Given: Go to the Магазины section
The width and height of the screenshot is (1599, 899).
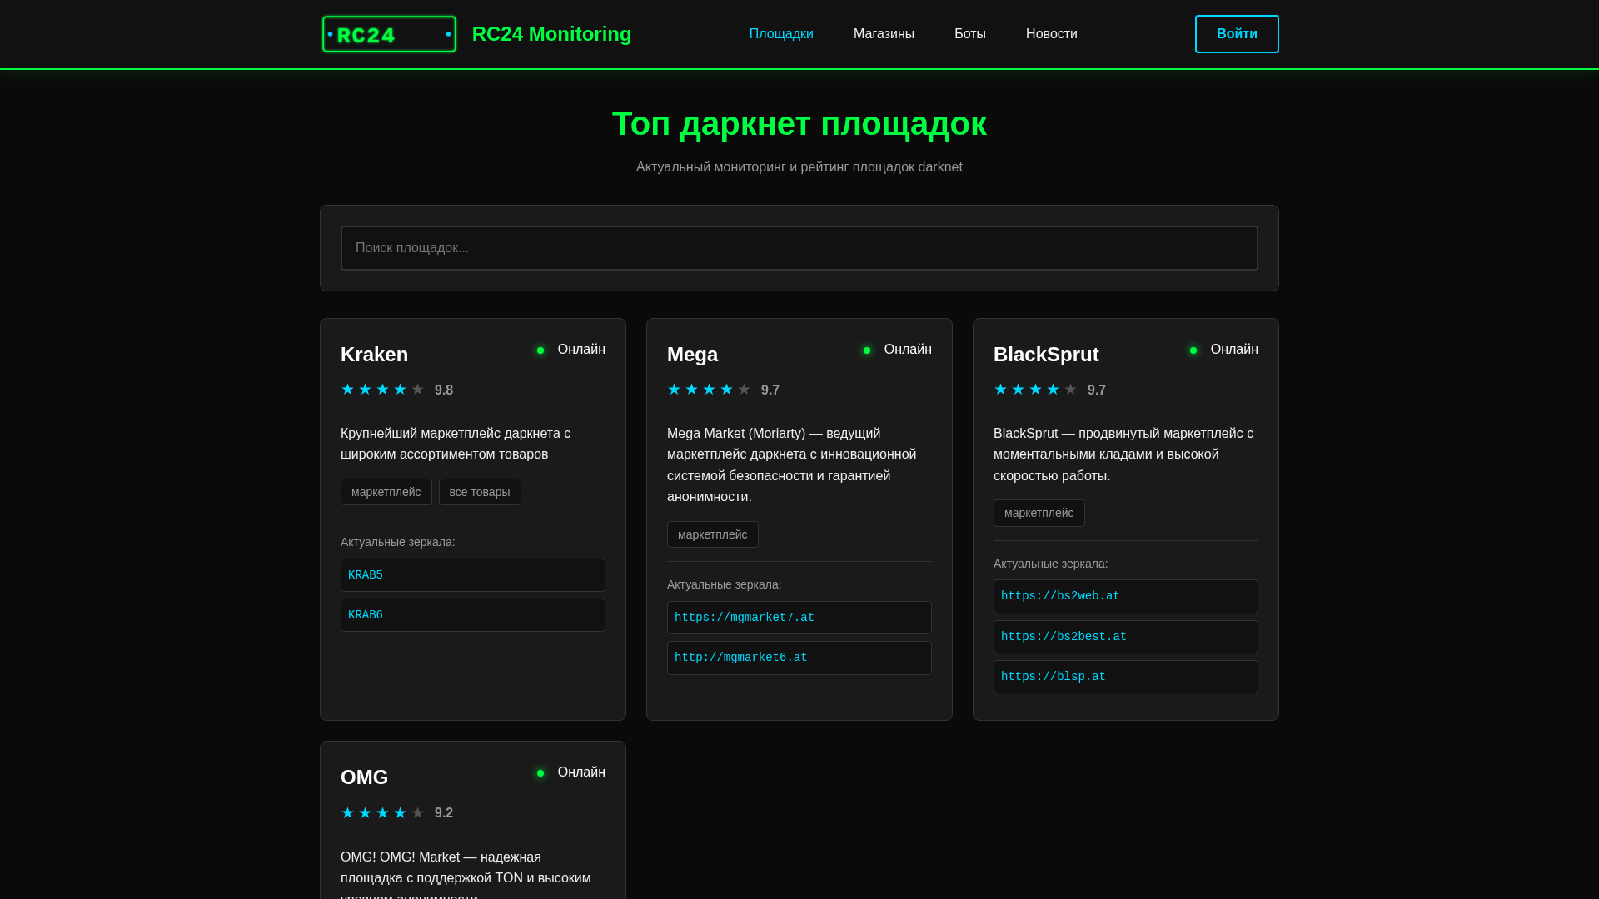Looking at the screenshot, I should (x=884, y=34).
